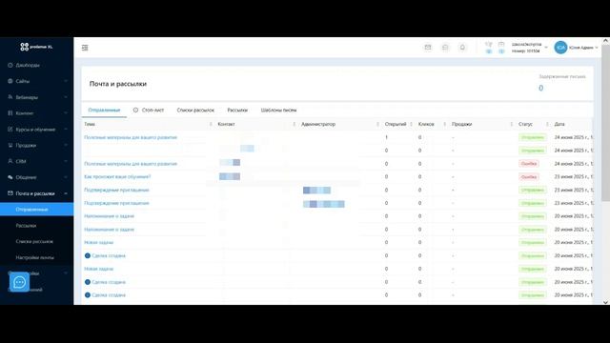Expand the Сайты sidebar section chevron
The height and width of the screenshot is (343, 610).
click(66, 81)
